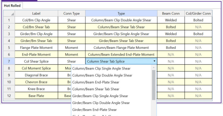
Task: Switch to the Hot Rolled tab
Action: pyautogui.click(x=12, y=6)
